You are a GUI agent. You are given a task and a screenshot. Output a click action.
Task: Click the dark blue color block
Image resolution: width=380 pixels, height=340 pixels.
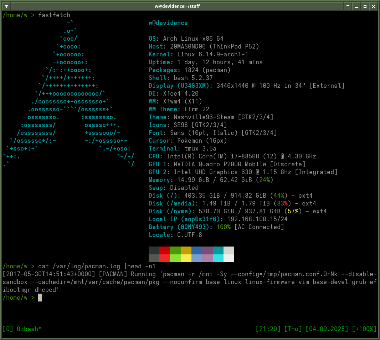196,250
